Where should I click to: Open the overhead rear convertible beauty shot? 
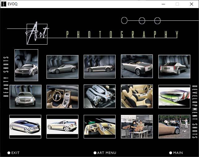click(x=137, y=66)
